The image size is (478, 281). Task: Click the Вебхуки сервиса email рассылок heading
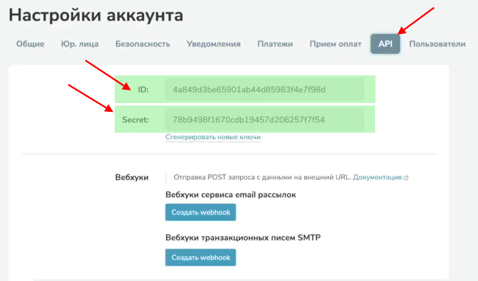(x=231, y=195)
